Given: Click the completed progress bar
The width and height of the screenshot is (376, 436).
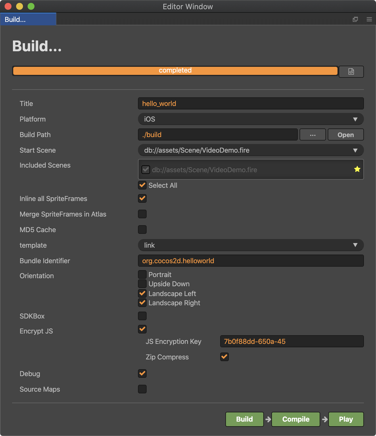Looking at the screenshot, I should [175, 71].
